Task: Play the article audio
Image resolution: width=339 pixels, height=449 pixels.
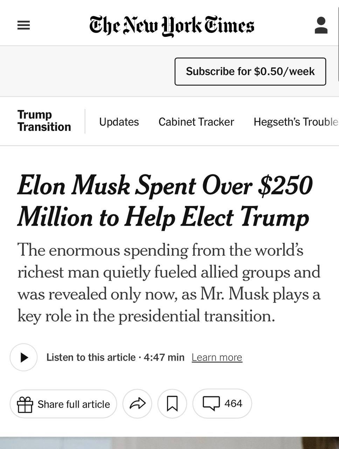Action: pyautogui.click(x=23, y=357)
